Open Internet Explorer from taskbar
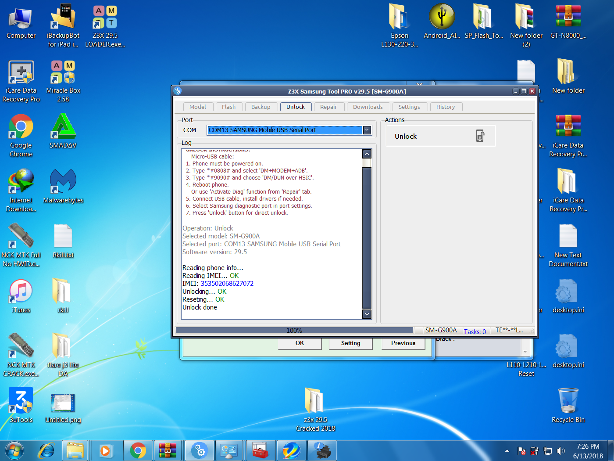 pyautogui.click(x=46, y=451)
